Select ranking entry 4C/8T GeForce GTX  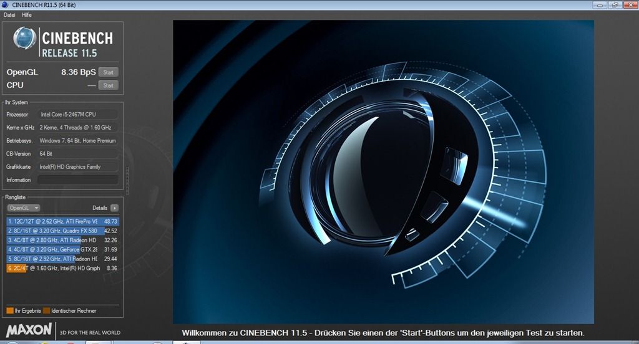tap(63, 249)
